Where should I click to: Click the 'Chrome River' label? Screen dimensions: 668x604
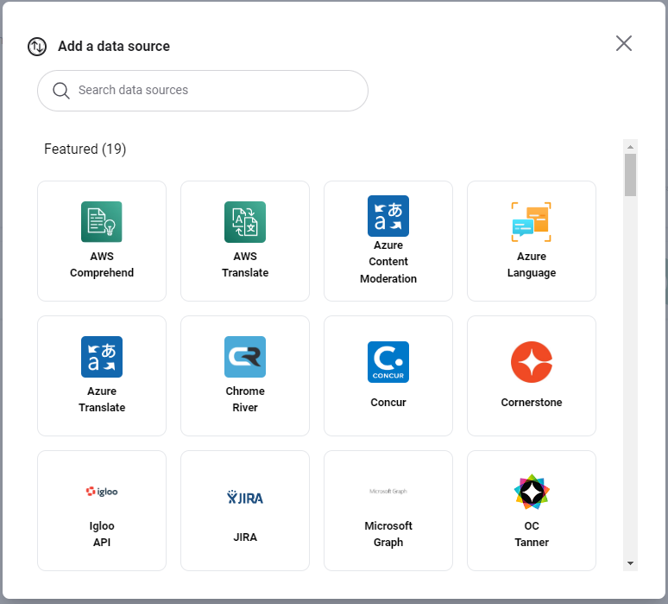pyautogui.click(x=245, y=399)
